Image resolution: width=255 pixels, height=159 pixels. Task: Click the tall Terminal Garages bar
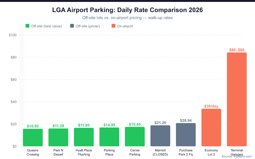point(237,99)
